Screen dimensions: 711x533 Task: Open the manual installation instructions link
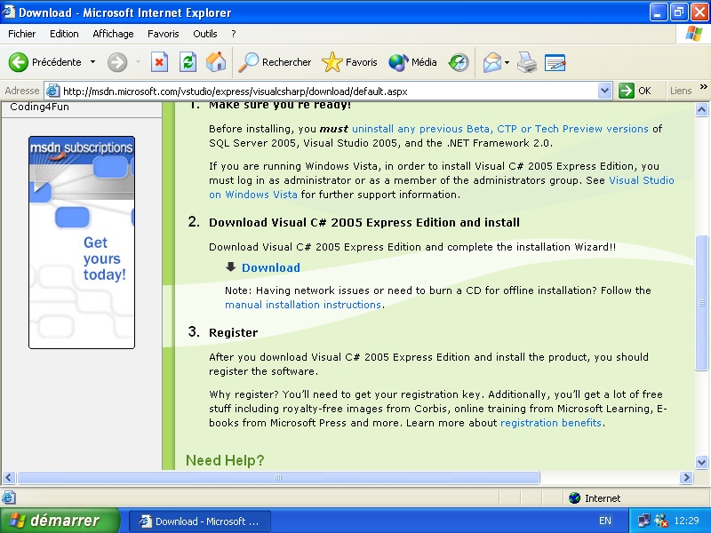pyautogui.click(x=303, y=305)
